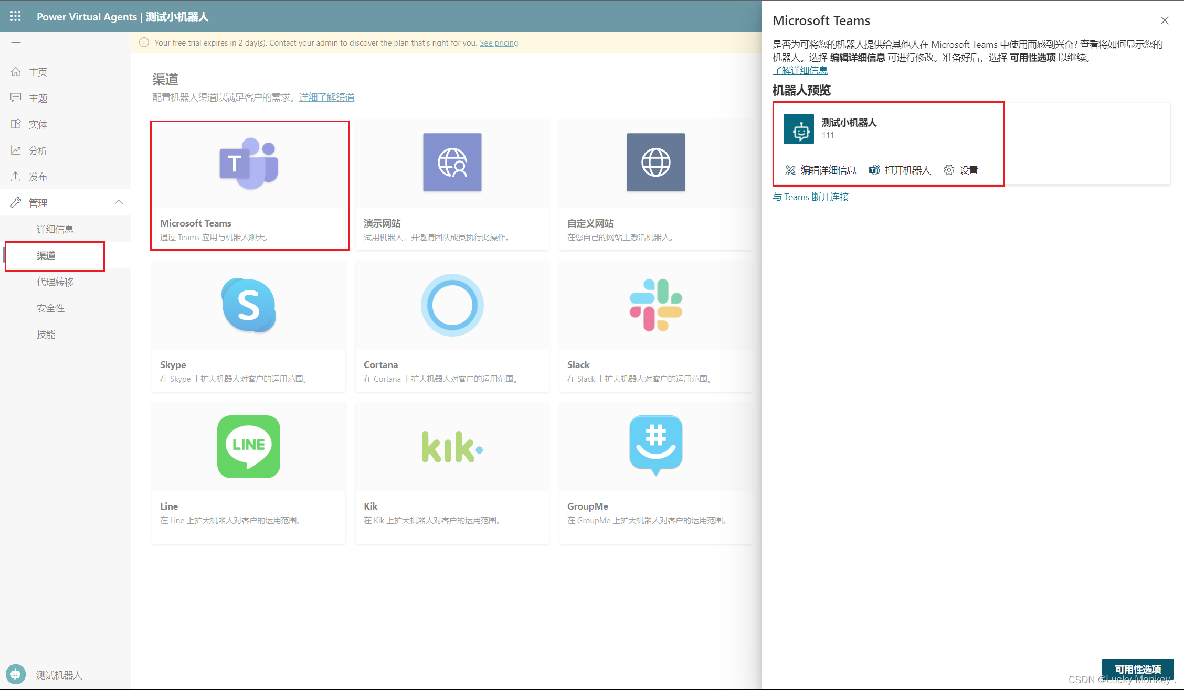1184x690 pixels.
Task: Click the Power Virtual Agents title
Action: (x=87, y=17)
